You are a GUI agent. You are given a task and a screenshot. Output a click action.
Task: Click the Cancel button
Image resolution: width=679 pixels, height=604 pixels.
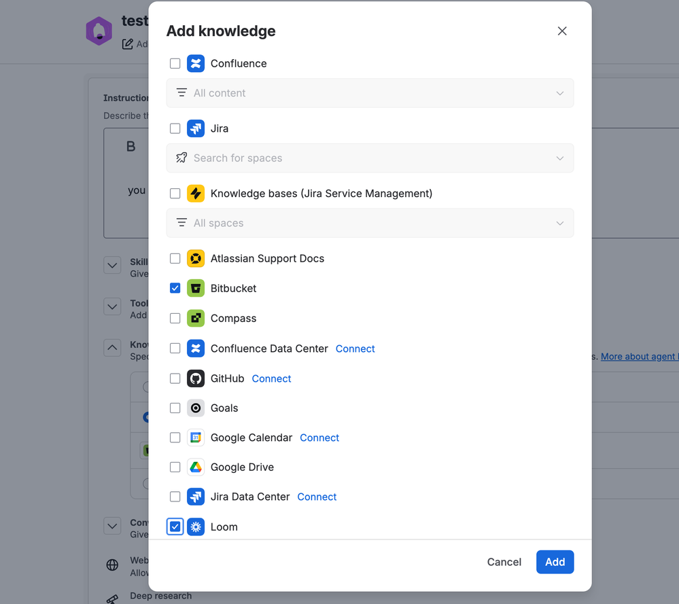click(x=504, y=562)
